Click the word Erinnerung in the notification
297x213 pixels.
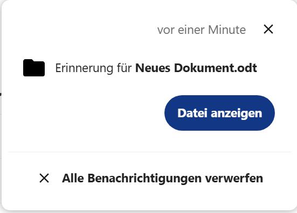pos(84,68)
